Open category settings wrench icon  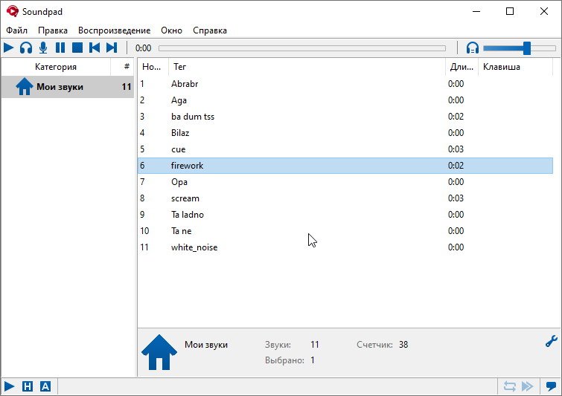pyautogui.click(x=552, y=341)
